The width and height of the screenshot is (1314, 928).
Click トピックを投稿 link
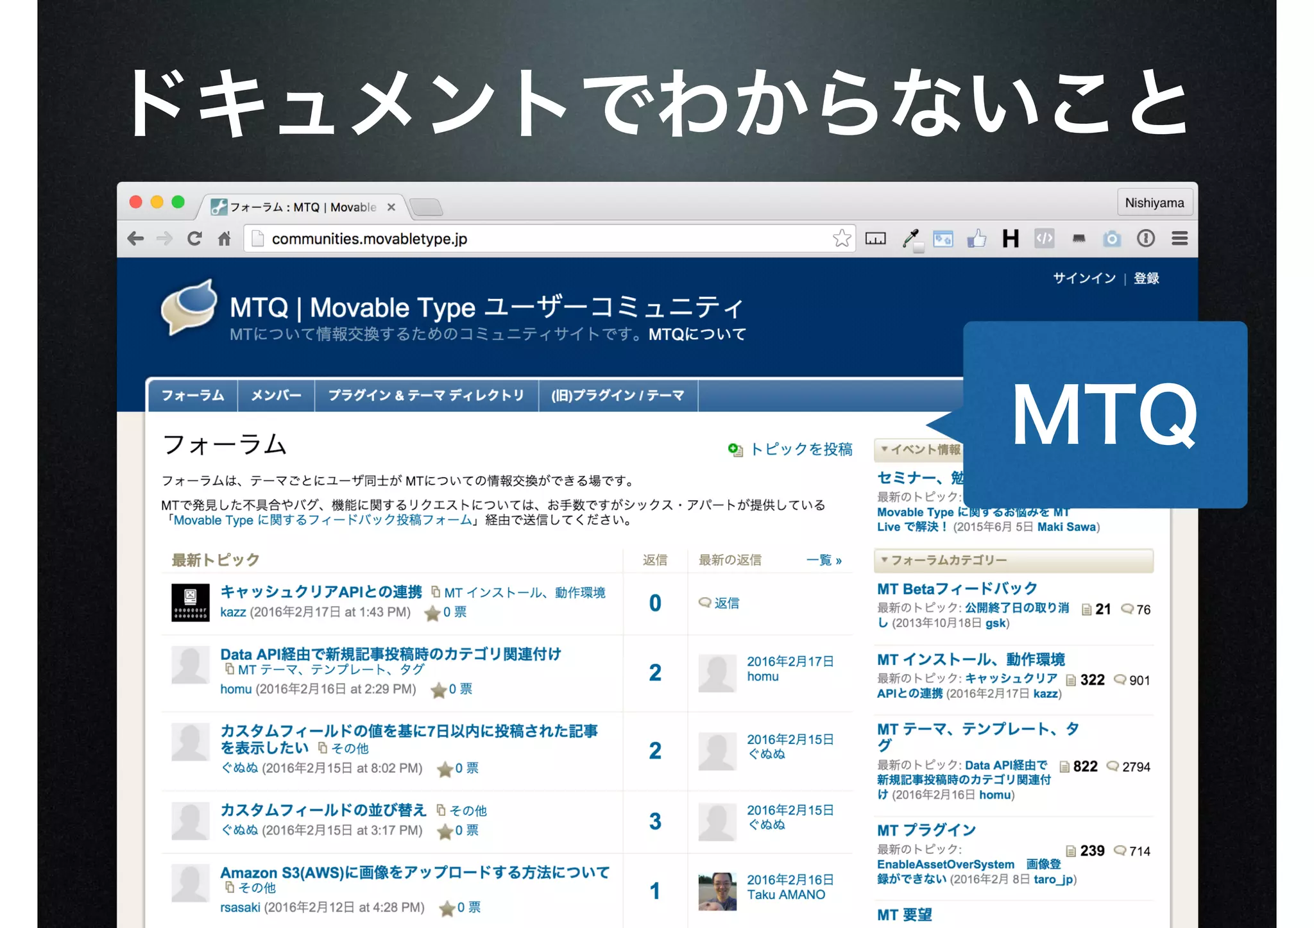801,449
